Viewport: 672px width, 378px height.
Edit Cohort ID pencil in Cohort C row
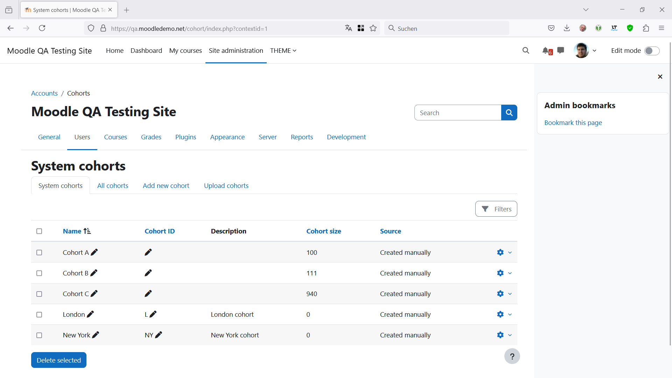[148, 294]
